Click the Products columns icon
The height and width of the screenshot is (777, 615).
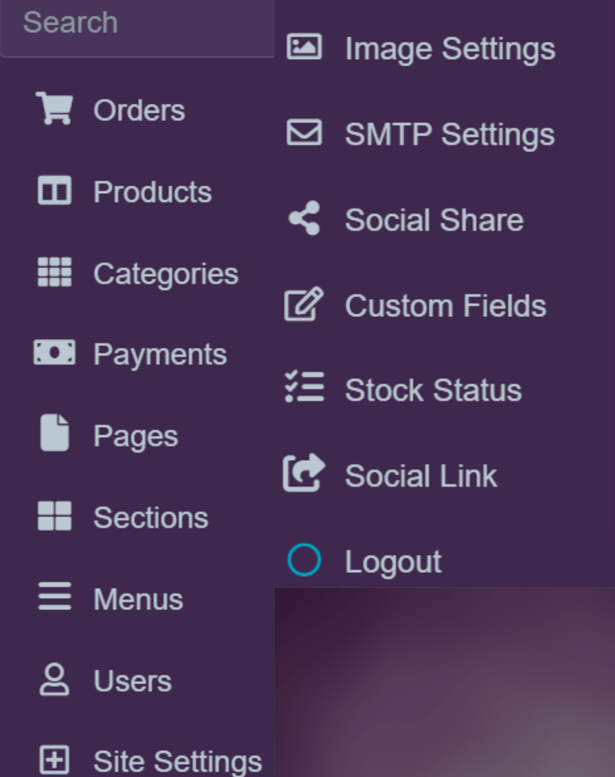coord(54,190)
